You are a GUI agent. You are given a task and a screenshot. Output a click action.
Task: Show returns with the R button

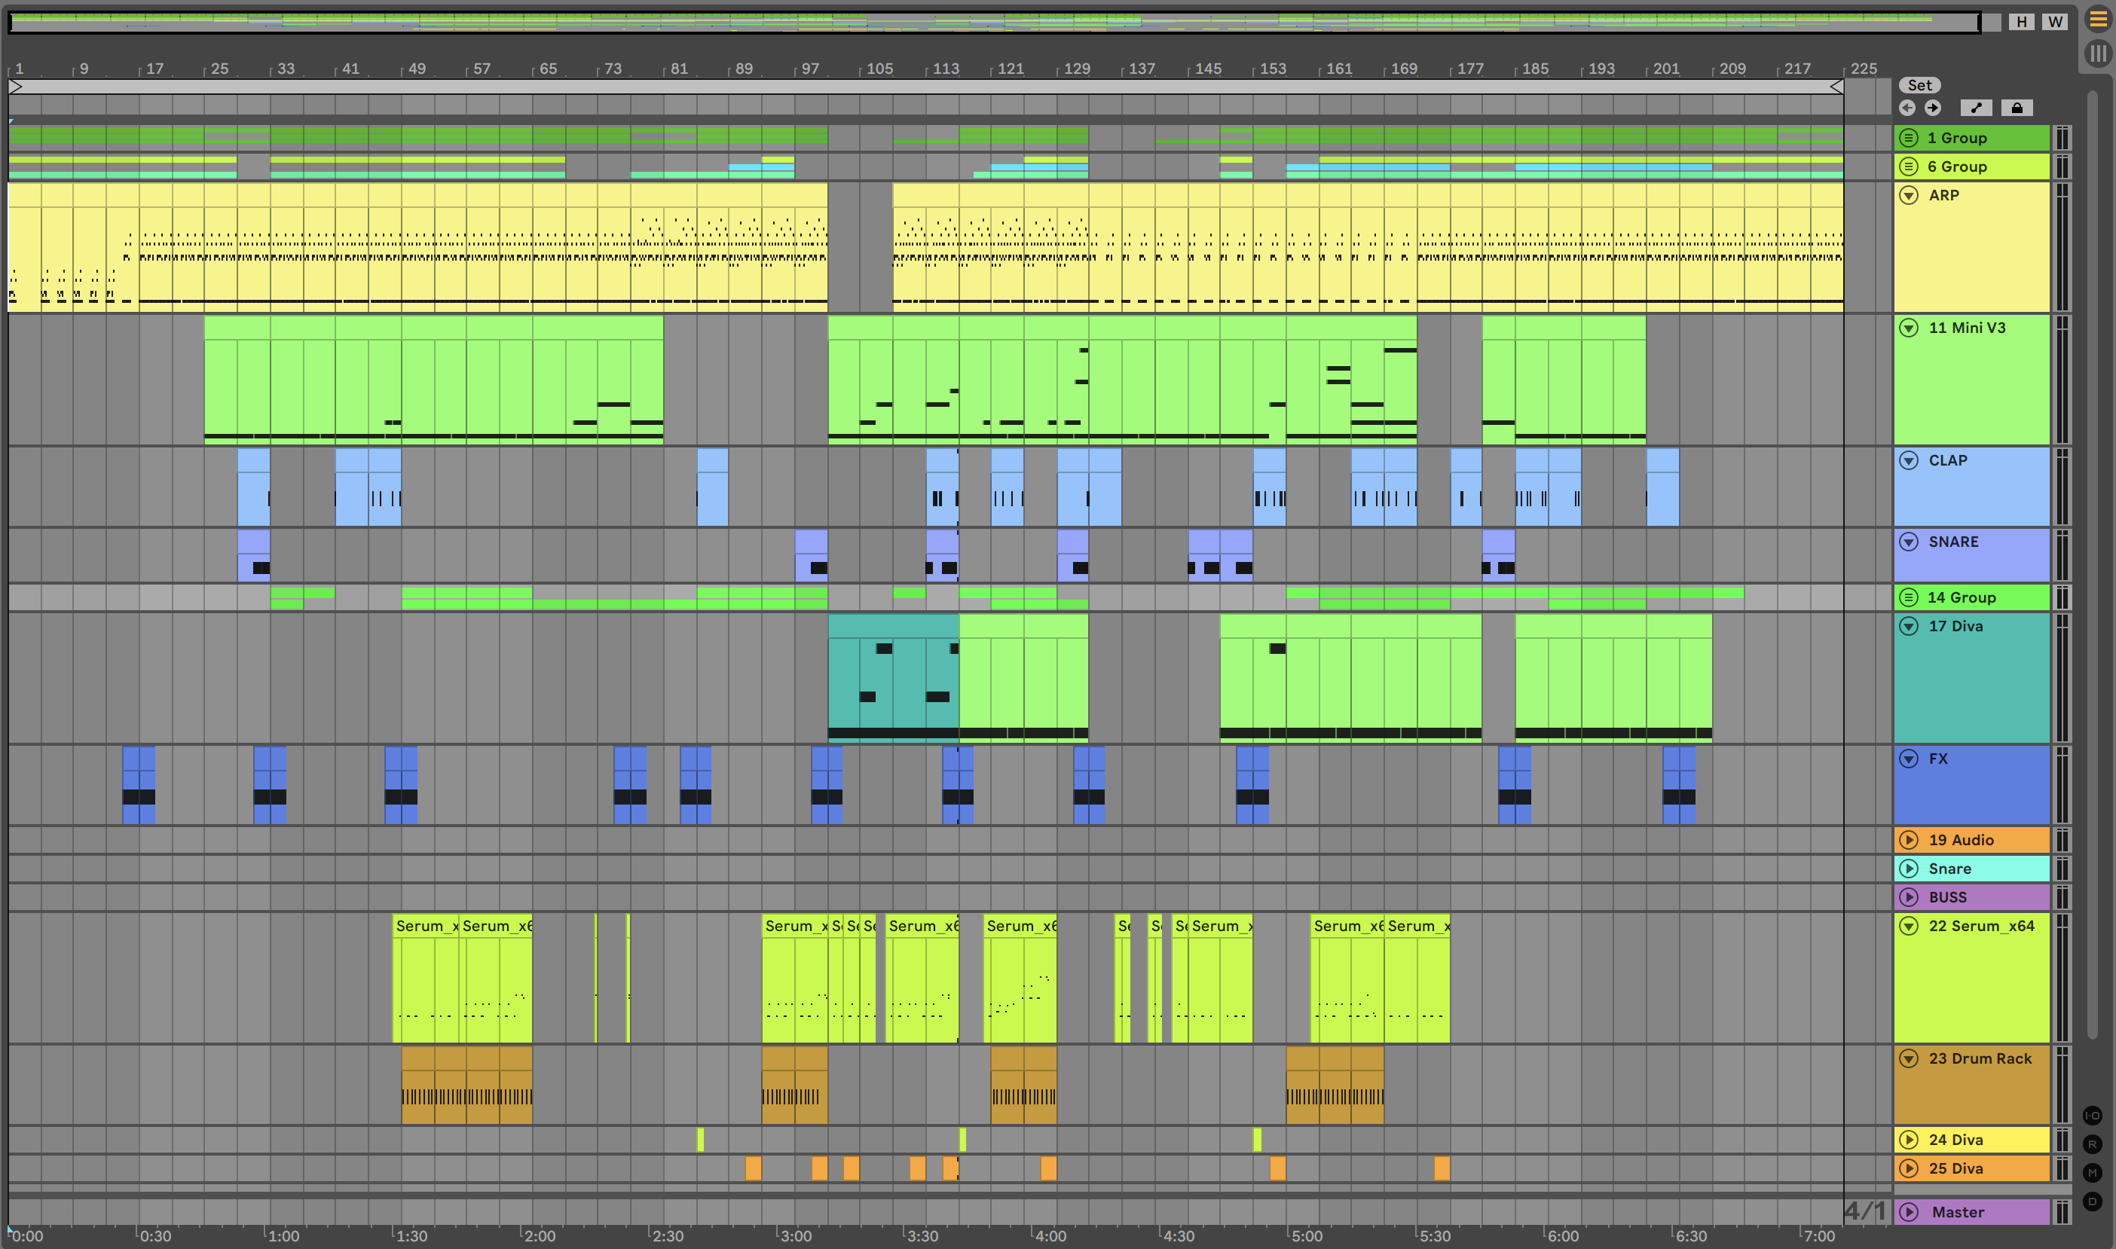(2093, 1144)
